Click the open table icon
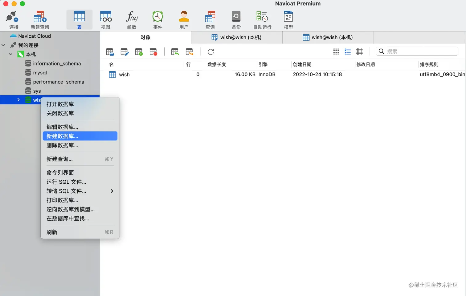The width and height of the screenshot is (466, 296). pos(110,52)
